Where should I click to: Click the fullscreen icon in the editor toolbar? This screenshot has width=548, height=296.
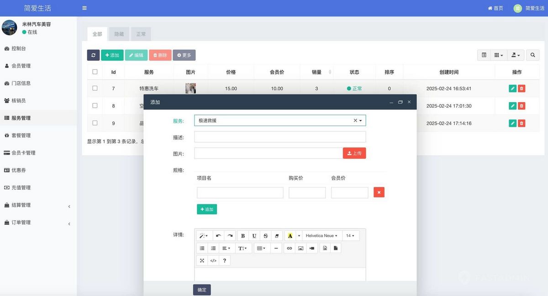202,260
